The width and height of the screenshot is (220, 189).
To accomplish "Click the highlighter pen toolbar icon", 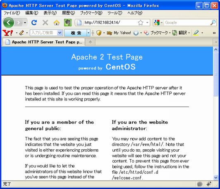I will click(x=196, y=33).
